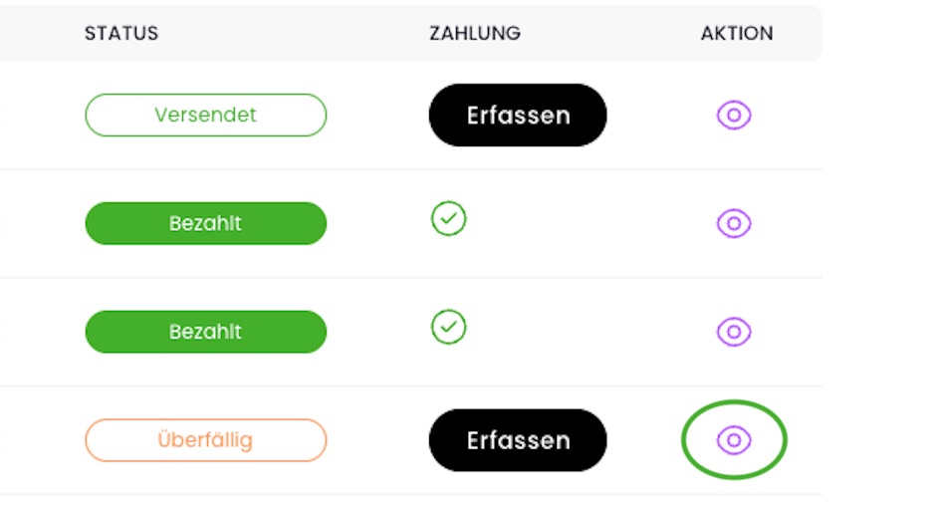View the Überfällig invoice via circled eye icon
The height and width of the screenshot is (507, 946).
(734, 440)
